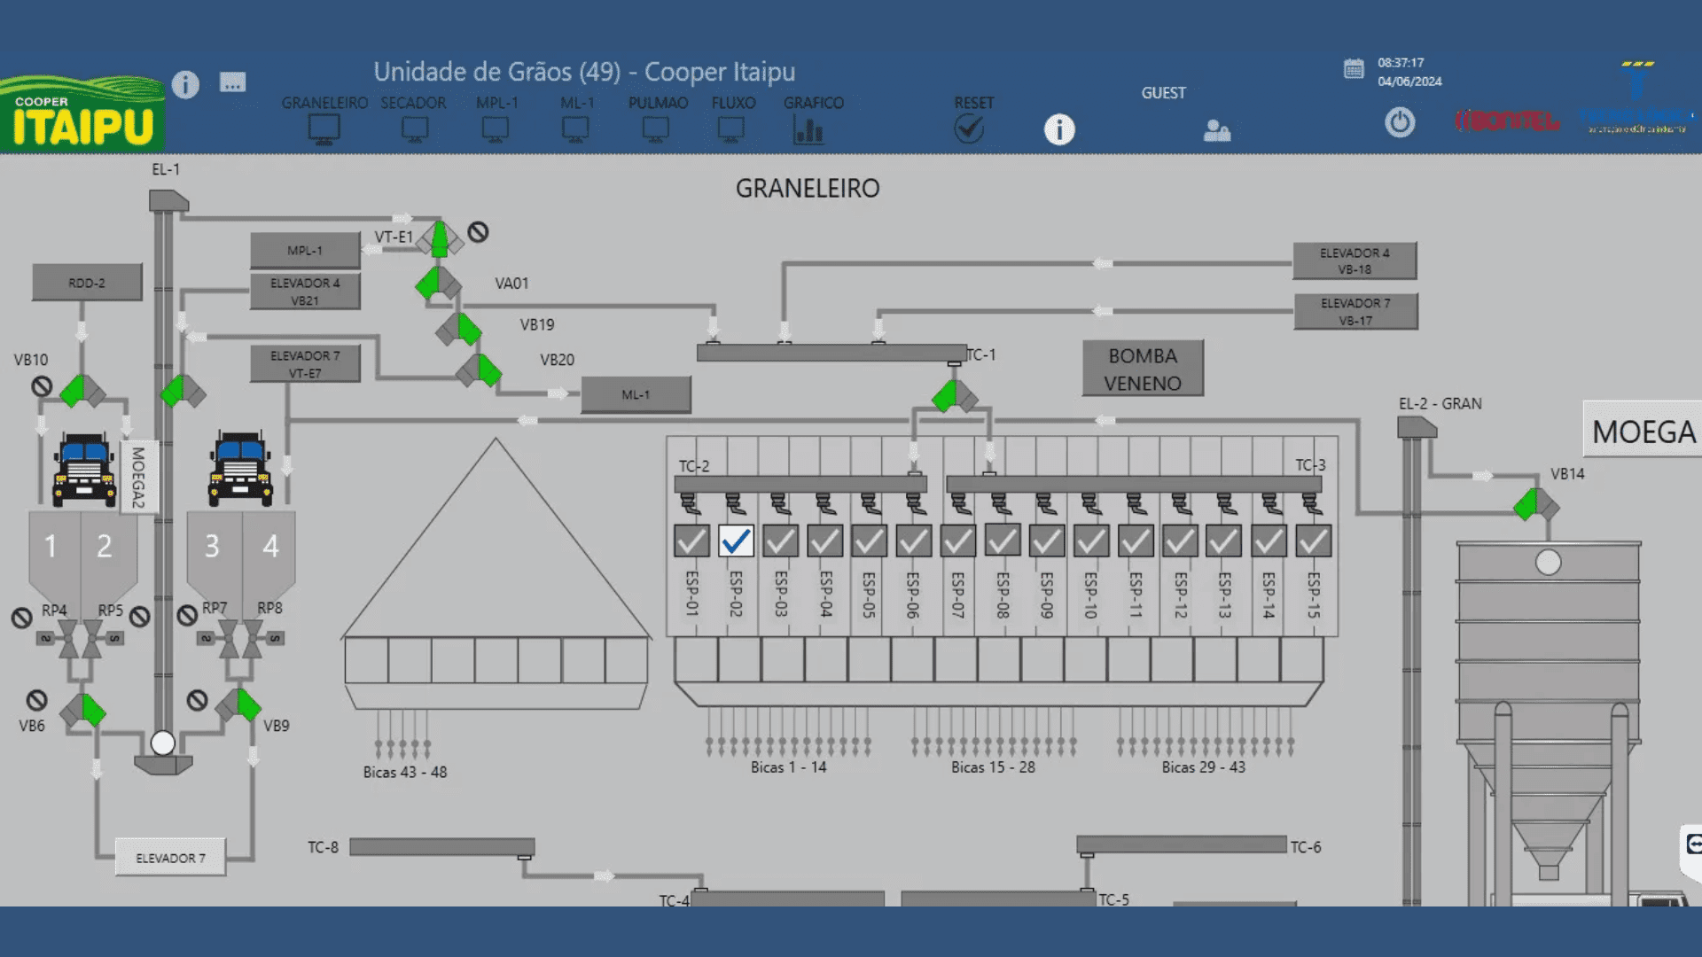Click the ELEVADOR 4 VB-18 box

[1355, 261]
